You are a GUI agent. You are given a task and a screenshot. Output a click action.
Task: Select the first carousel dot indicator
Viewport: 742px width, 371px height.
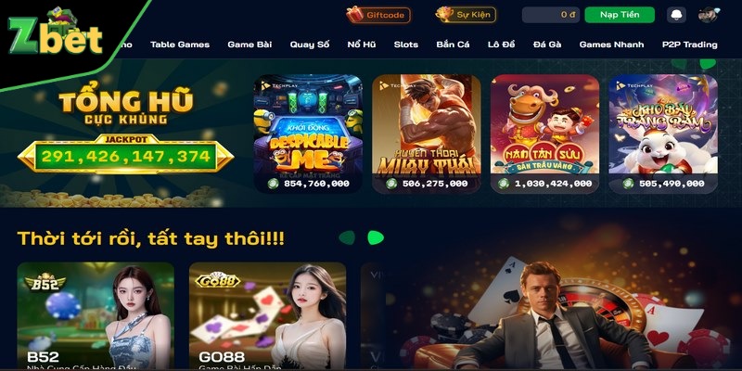[x=347, y=237]
